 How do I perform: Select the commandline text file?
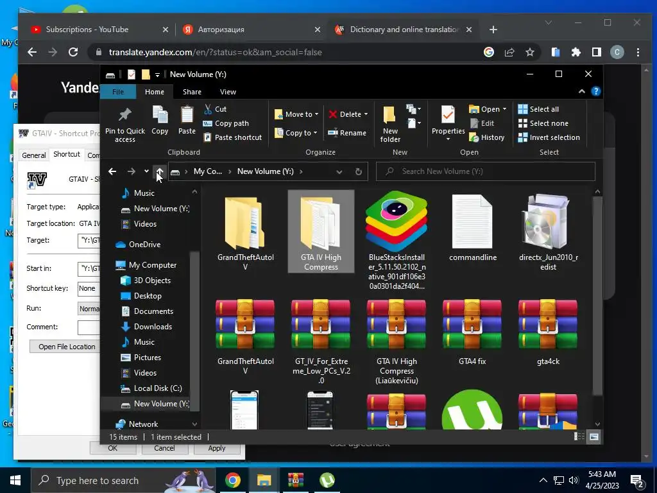pos(473,228)
